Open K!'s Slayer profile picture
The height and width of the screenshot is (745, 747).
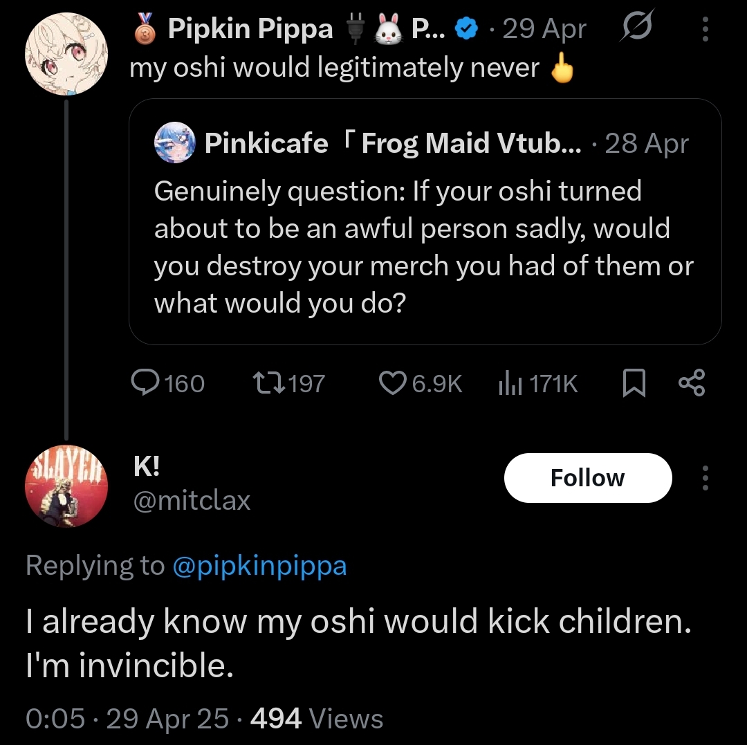(66, 486)
